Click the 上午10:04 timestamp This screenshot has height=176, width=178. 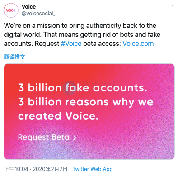click(x=16, y=169)
